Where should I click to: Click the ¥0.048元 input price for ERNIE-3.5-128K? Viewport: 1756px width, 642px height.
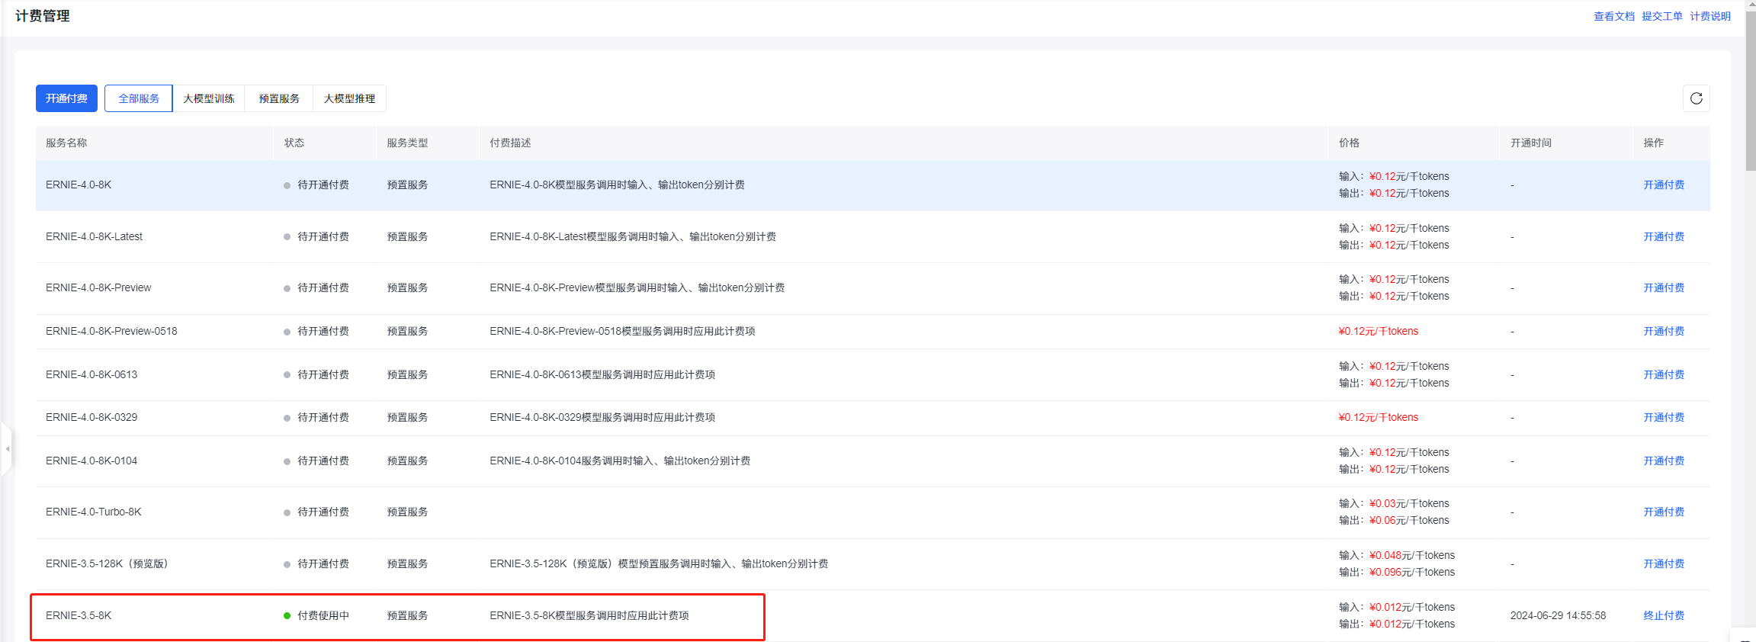pyautogui.click(x=1390, y=556)
